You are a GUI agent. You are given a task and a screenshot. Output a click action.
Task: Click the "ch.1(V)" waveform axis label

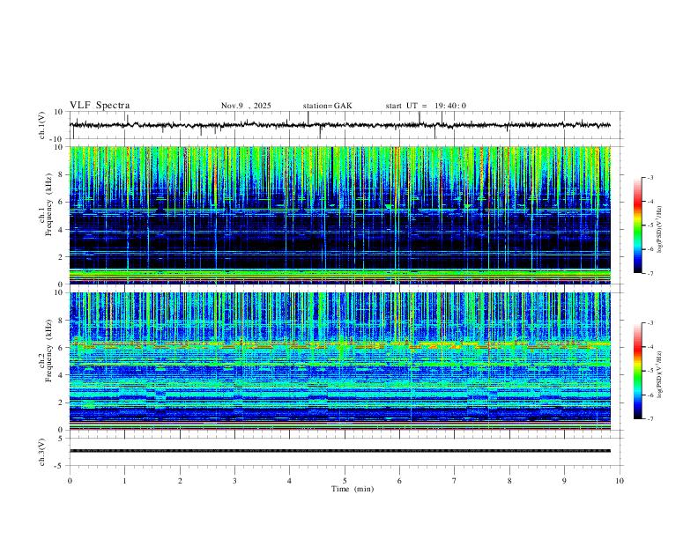[x=42, y=125]
